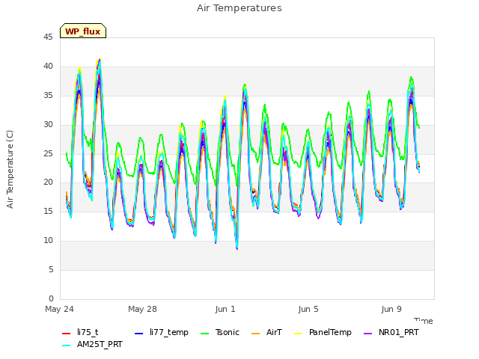Click the WP_flux annotation label
The height and width of the screenshot is (359, 479).
click(83, 31)
